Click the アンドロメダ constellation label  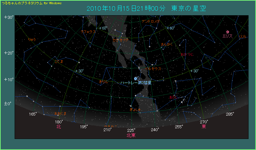pos(151,21)
